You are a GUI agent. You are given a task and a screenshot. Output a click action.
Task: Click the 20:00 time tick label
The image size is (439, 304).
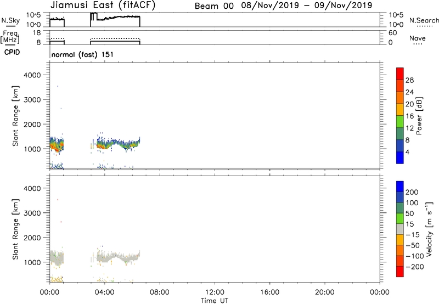[x=325, y=292]
